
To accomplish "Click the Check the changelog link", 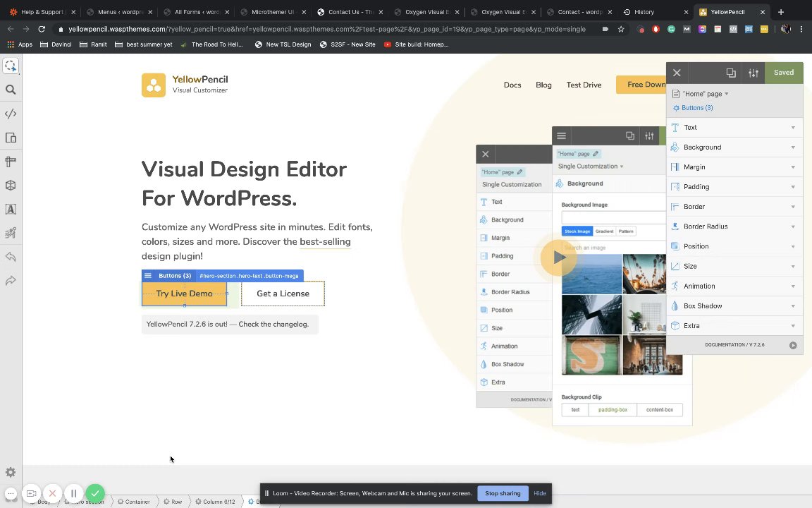I will coord(273,324).
